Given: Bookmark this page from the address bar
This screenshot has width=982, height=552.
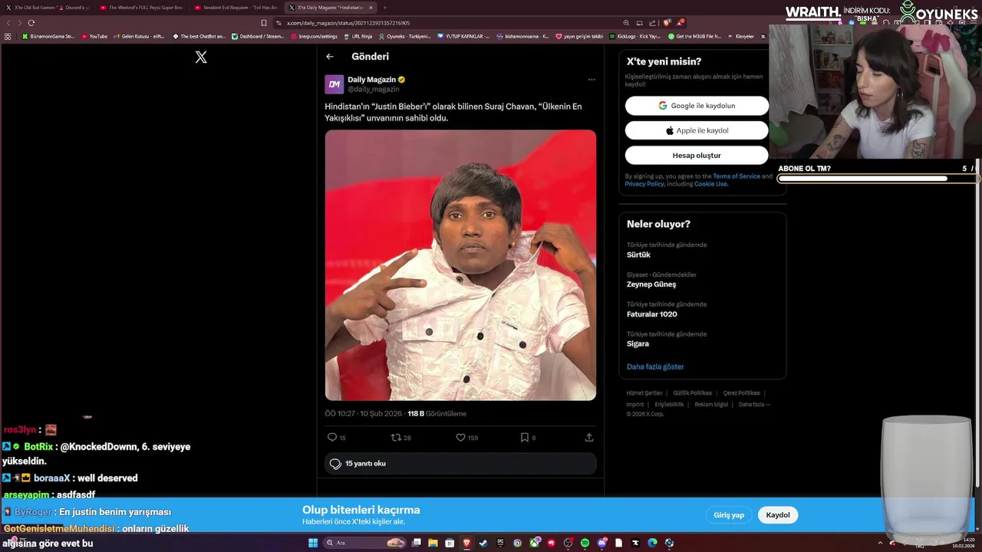Looking at the screenshot, I should (264, 23).
